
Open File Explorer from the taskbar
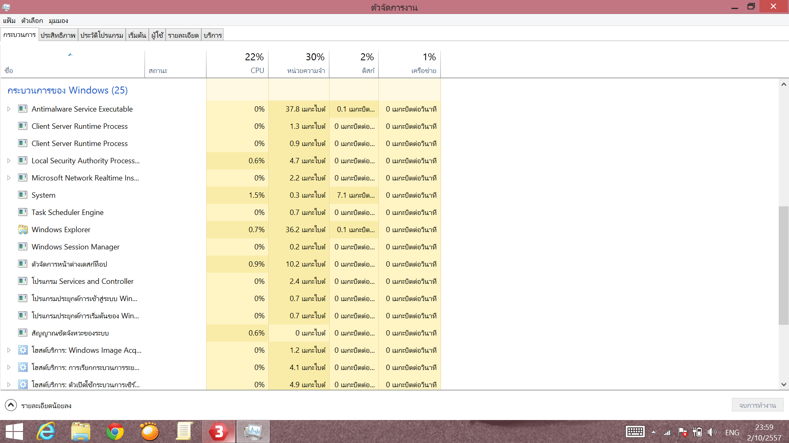click(81, 432)
